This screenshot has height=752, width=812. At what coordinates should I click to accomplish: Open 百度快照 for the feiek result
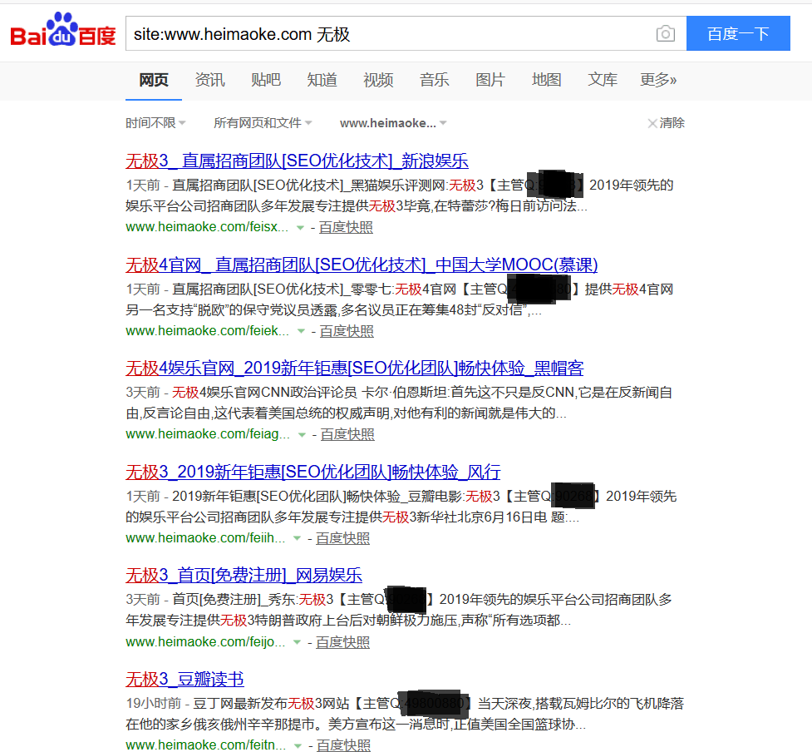pos(347,330)
